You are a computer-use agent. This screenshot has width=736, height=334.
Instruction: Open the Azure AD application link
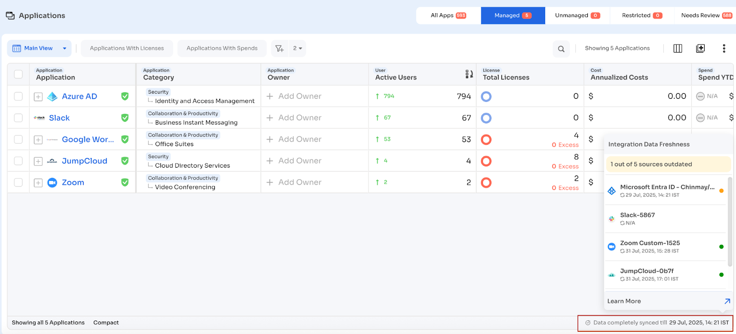(x=80, y=96)
